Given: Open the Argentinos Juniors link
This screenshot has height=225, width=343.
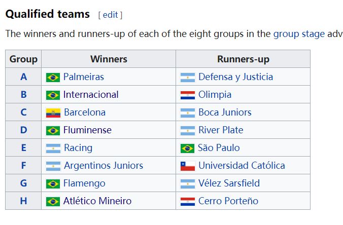Looking at the screenshot, I should [x=104, y=166].
